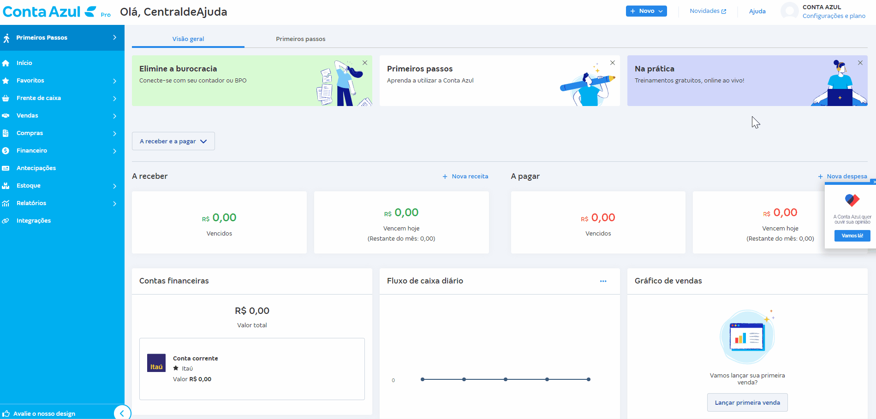Click the Conta Azul logo
This screenshot has width=876, height=419.
coord(50,12)
